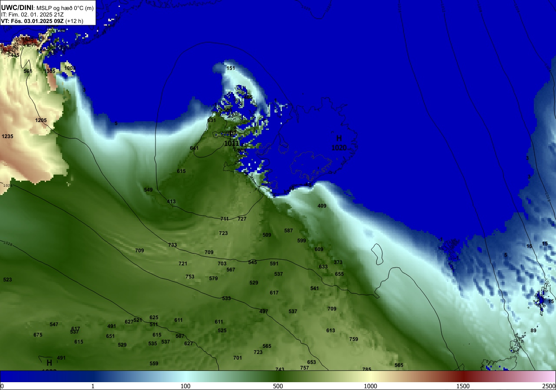Click the height value 711
Screen dimensions: 556x390
click(225, 219)
